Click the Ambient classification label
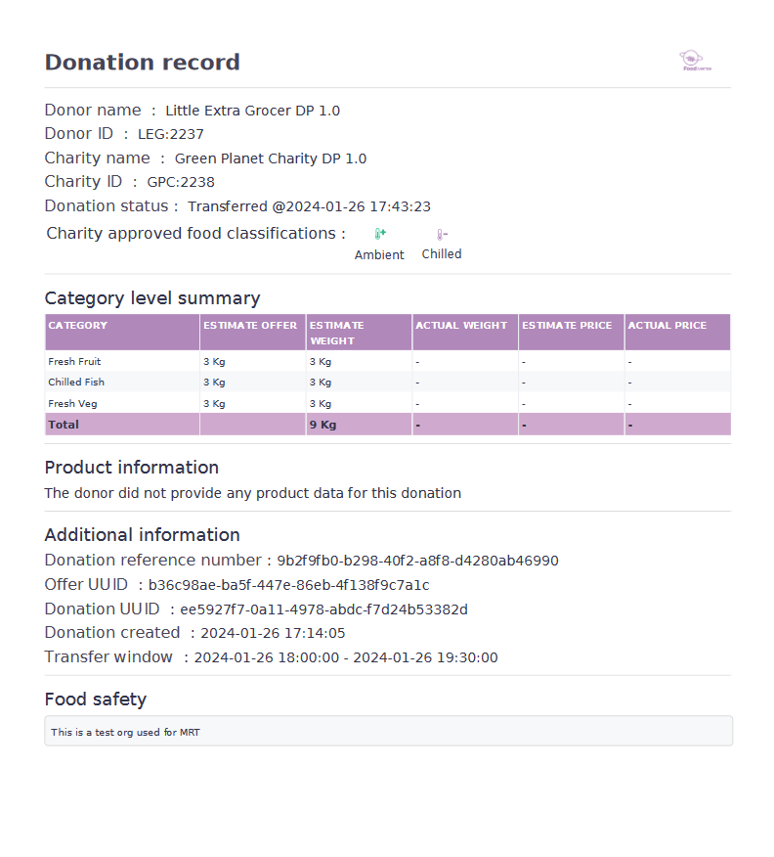This screenshot has width=774, height=857. 379,254
